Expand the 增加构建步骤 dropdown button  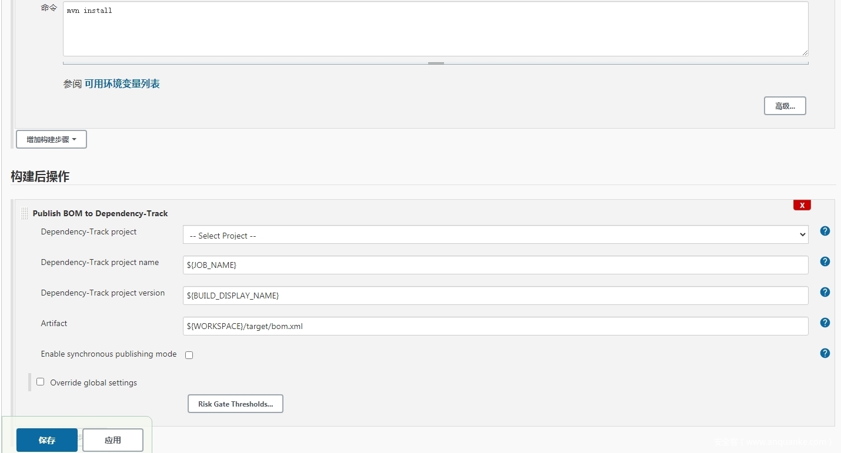[51, 139]
